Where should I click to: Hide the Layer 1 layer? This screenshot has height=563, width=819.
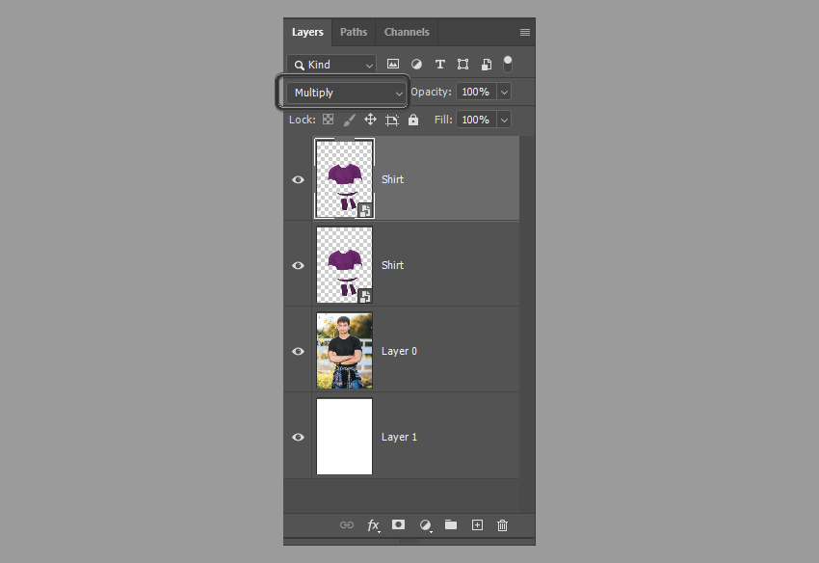[298, 437]
